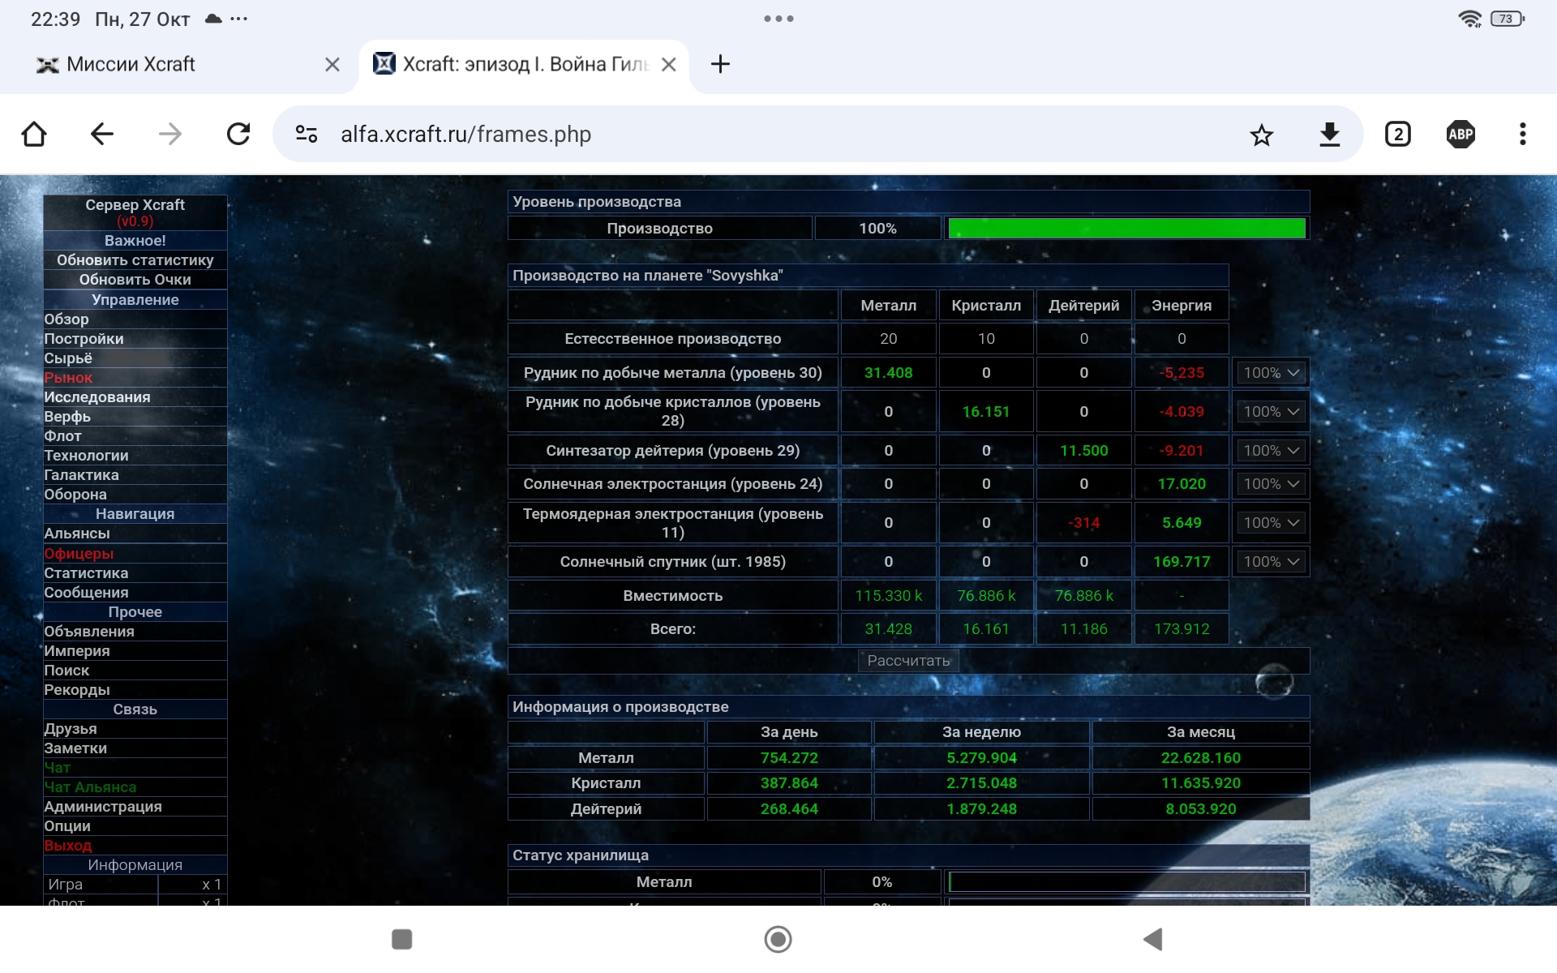This screenshot has height=973, width=1557.
Task: Open a new tab with plus
Action: tap(720, 64)
